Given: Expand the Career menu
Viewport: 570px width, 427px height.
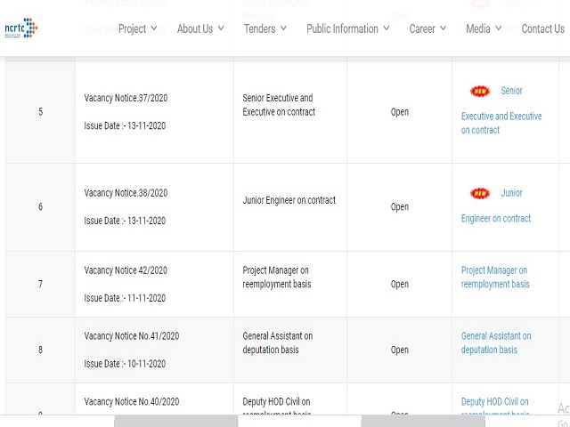Looking at the screenshot, I should pos(427,28).
